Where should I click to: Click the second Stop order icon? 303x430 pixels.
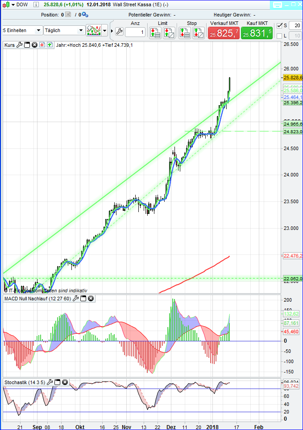pyautogui.click(x=199, y=33)
